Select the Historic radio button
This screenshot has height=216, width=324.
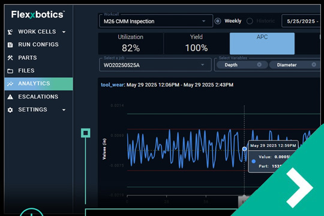click(x=250, y=21)
